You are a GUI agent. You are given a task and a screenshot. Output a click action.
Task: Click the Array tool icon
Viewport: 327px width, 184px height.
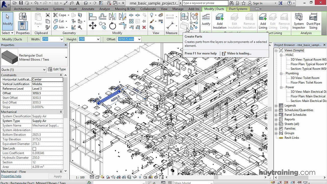click(131, 21)
